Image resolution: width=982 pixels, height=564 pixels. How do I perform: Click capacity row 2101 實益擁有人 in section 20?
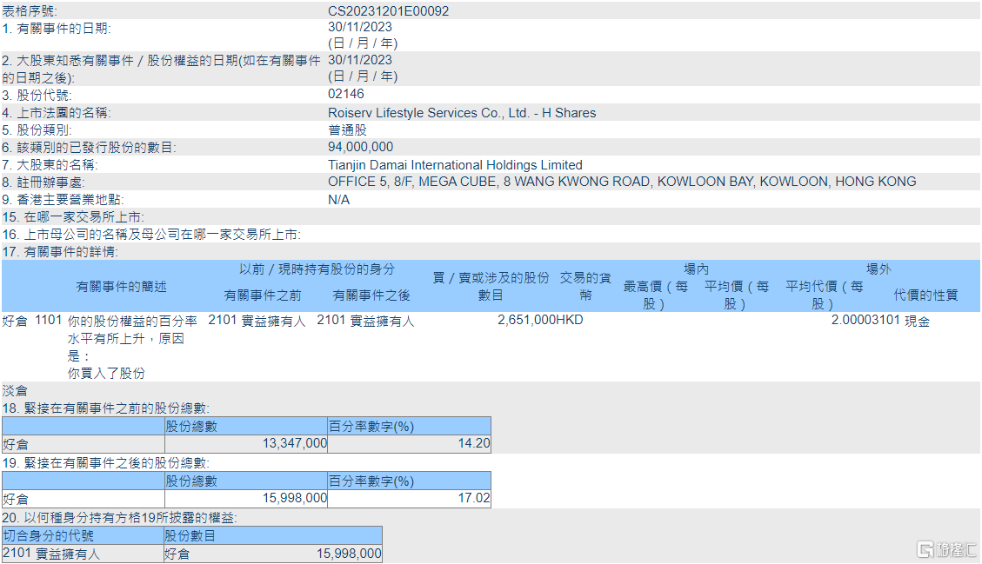[51, 554]
